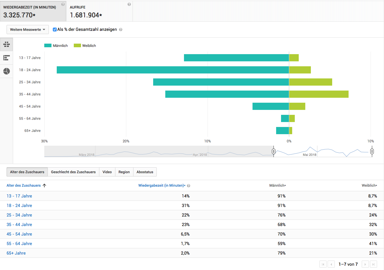This screenshot has width=384, height=270.
Task: Go to next page of results
Action: click(x=365, y=264)
